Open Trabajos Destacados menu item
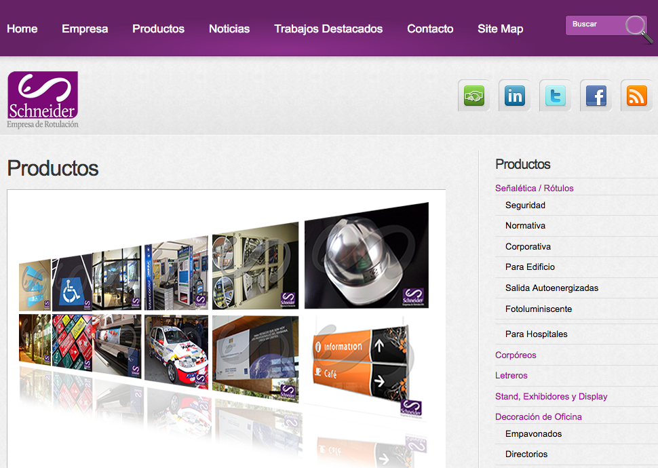 (328, 28)
